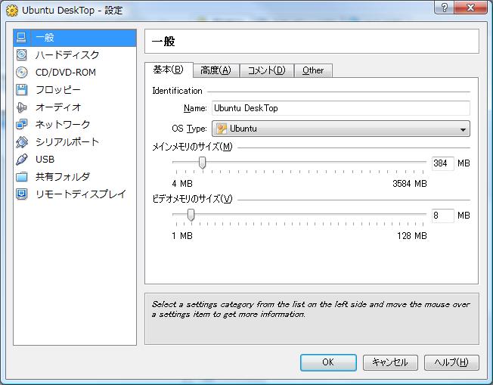Screen dimensions: 493x385
Task: Close the settings dialog window
Action: coord(470,8)
